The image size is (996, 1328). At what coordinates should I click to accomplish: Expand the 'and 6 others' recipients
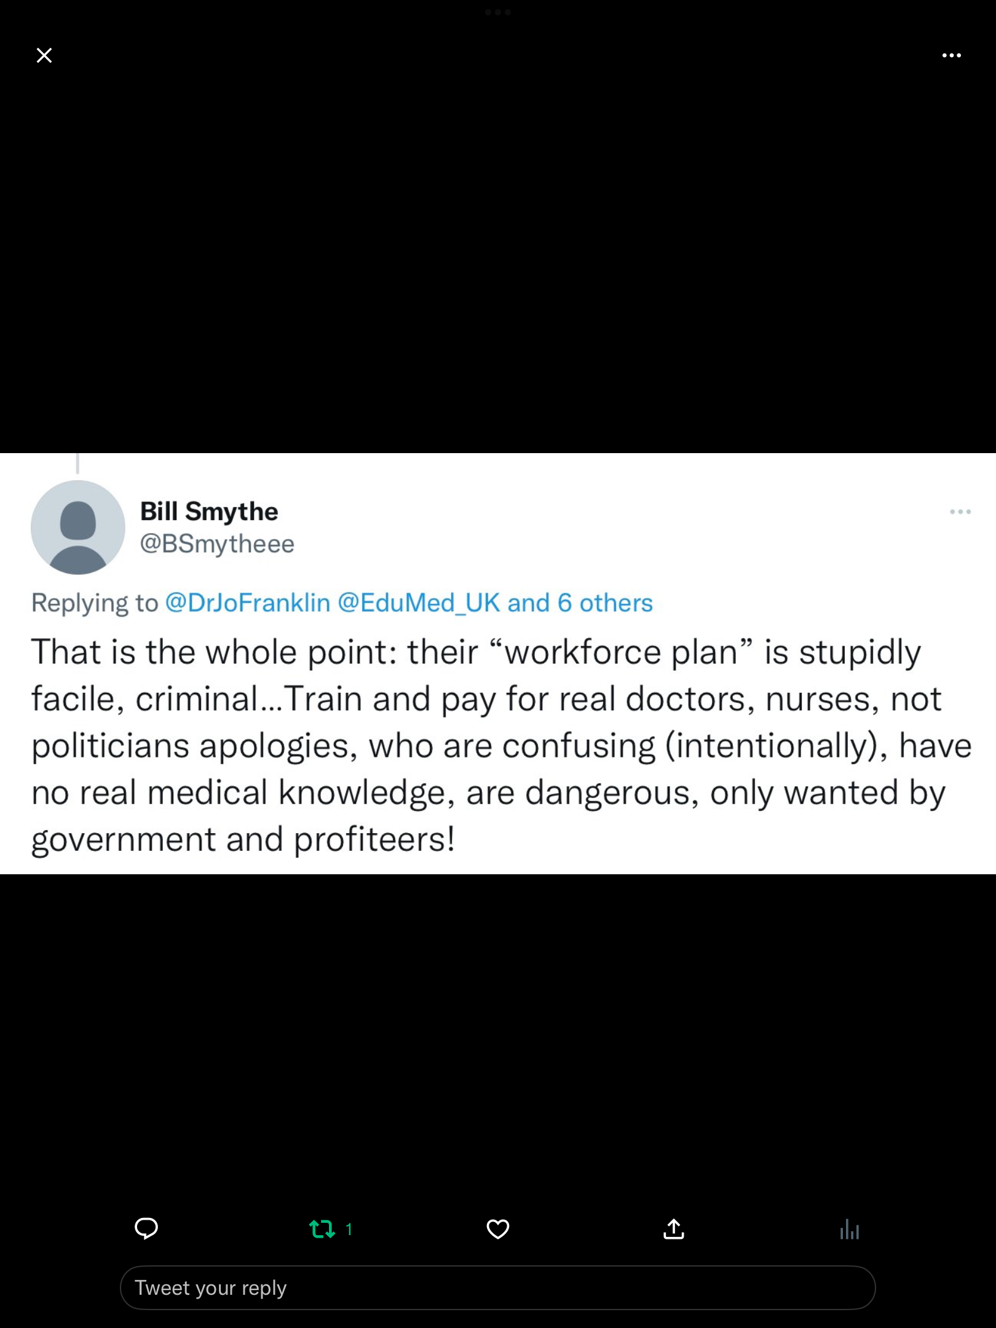pos(580,603)
